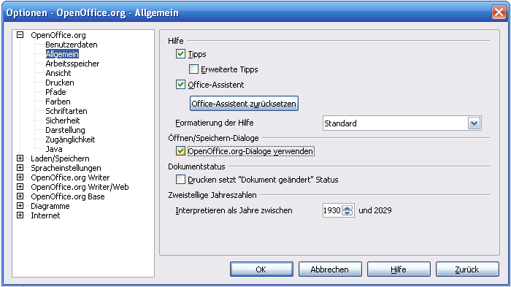
Task: Increase the year 1930 spinner value
Action: (x=347, y=208)
